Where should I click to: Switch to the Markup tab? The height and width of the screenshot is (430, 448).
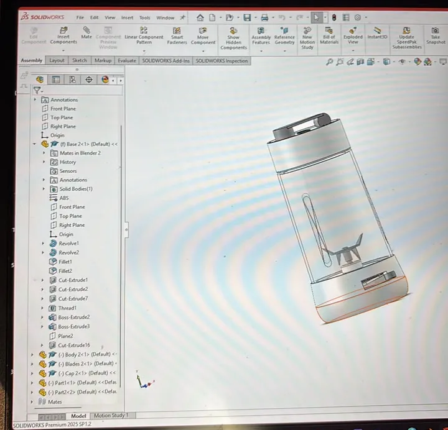[103, 60]
